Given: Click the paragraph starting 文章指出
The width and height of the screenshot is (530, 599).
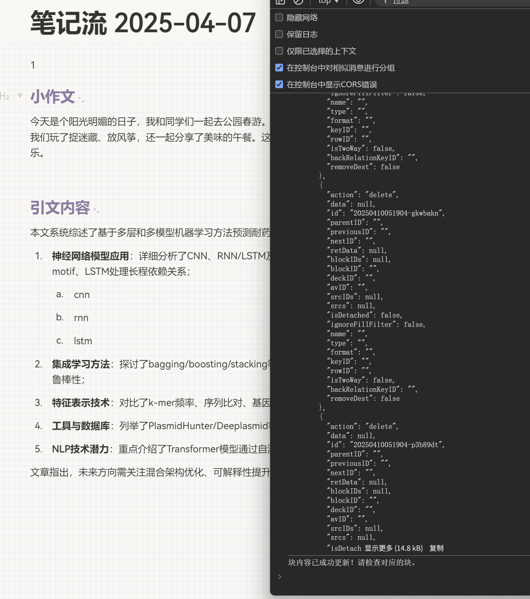Looking at the screenshot, I should point(150,472).
